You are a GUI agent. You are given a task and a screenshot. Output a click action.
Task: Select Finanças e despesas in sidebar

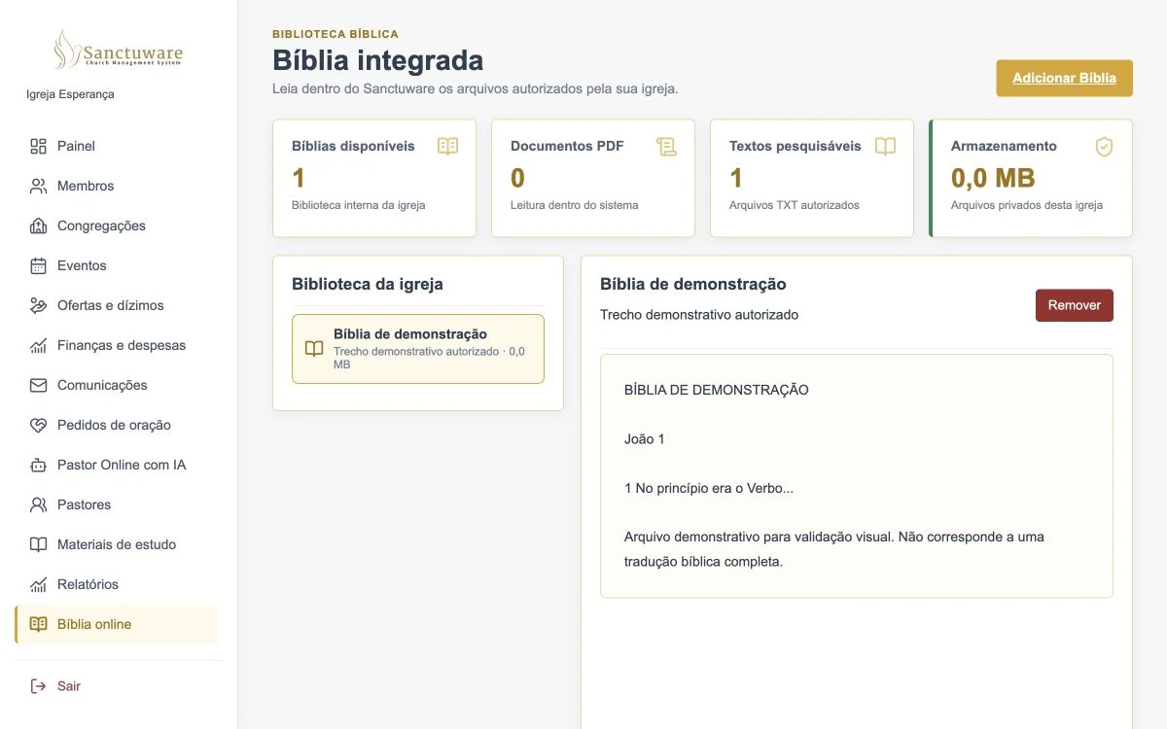coord(117,345)
